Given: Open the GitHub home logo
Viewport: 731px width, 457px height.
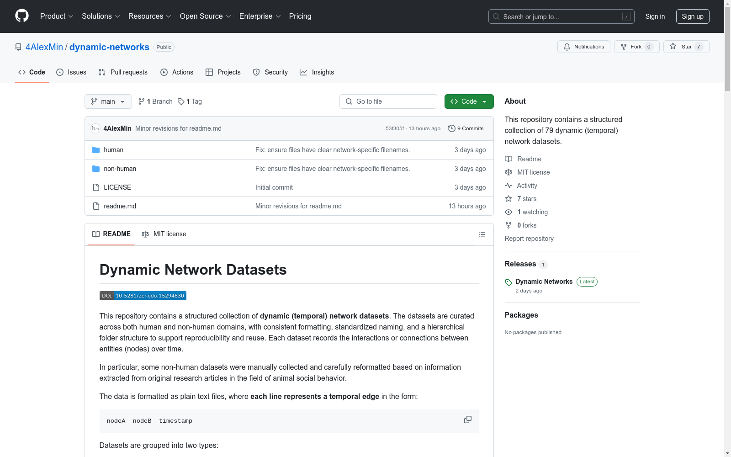Looking at the screenshot, I should pos(22,16).
